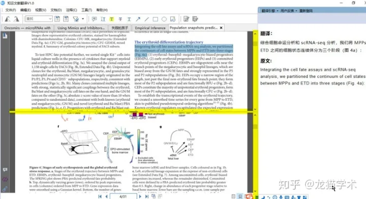The height and width of the screenshot is (199, 366).
Task: Select the strikethrough text tool
Action: [x=120, y=19]
